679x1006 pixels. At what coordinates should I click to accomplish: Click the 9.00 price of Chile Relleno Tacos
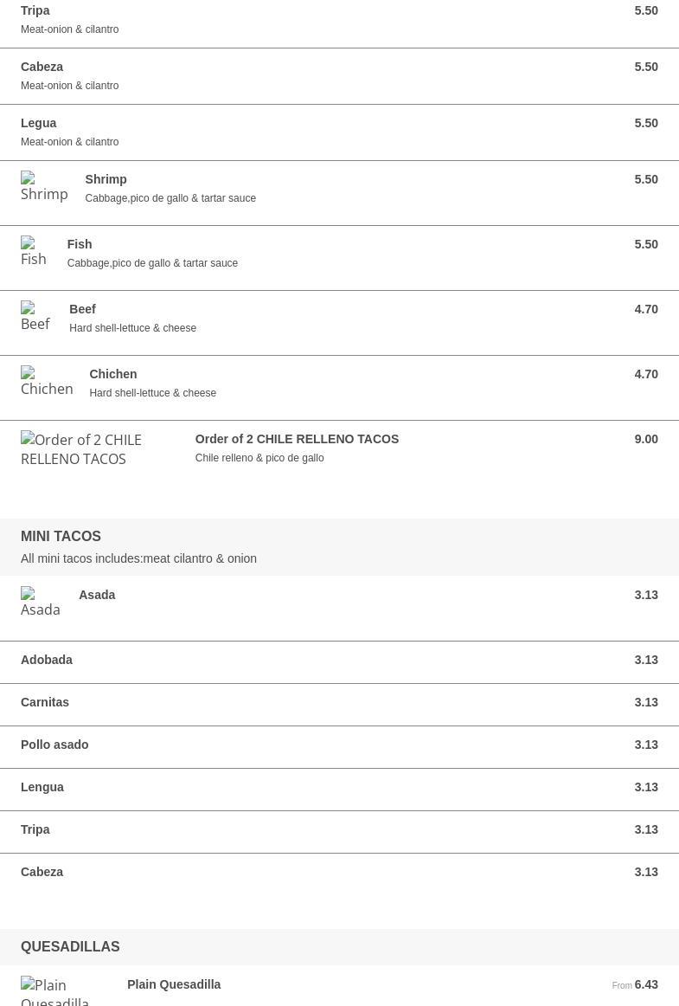tap(645, 439)
